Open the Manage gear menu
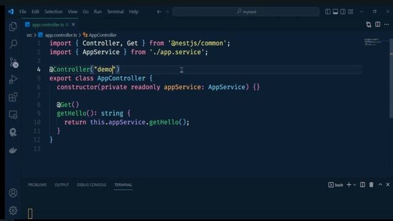The image size is (393, 221). click(x=13, y=211)
